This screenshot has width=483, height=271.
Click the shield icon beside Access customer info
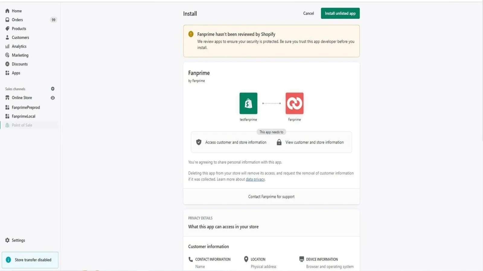pos(199,142)
